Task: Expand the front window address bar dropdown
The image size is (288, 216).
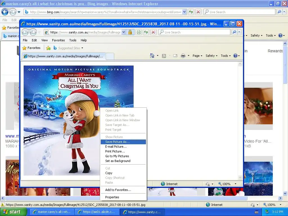Action: point(124,32)
